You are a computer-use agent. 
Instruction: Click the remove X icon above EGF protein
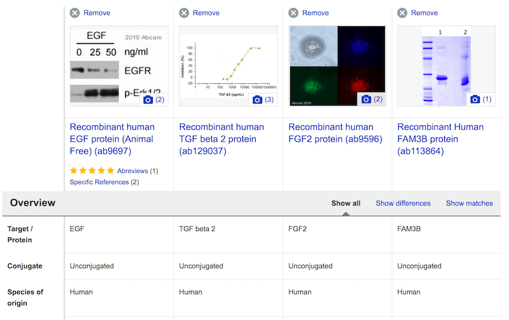pyautogui.click(x=74, y=13)
